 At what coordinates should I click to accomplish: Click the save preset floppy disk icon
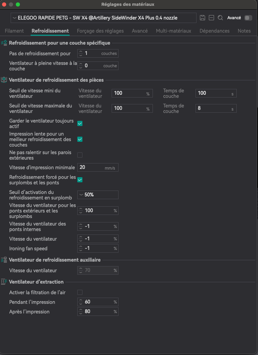[203, 18]
